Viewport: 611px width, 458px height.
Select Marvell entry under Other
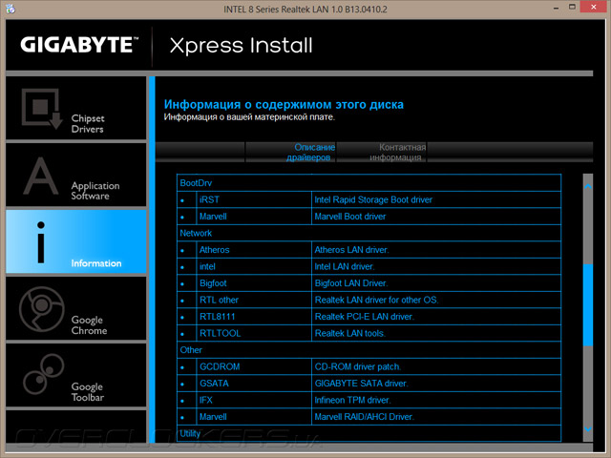coord(213,417)
